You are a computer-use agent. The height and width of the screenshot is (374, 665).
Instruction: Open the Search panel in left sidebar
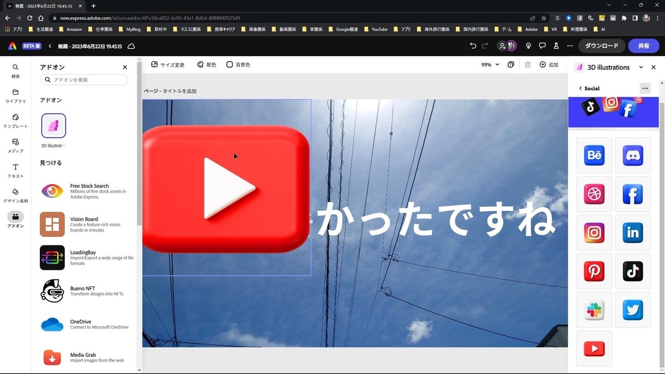point(16,70)
